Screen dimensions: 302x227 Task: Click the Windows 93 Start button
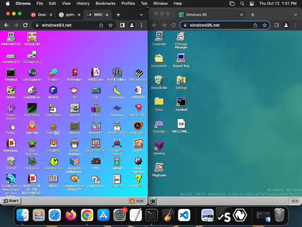(11, 201)
